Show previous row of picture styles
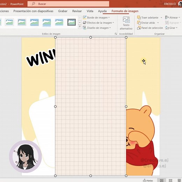The width and height of the screenshot is (182, 182). point(80,18)
